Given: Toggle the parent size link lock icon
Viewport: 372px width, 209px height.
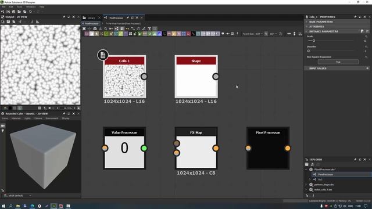Looking at the screenshot, I should [x=266, y=34].
